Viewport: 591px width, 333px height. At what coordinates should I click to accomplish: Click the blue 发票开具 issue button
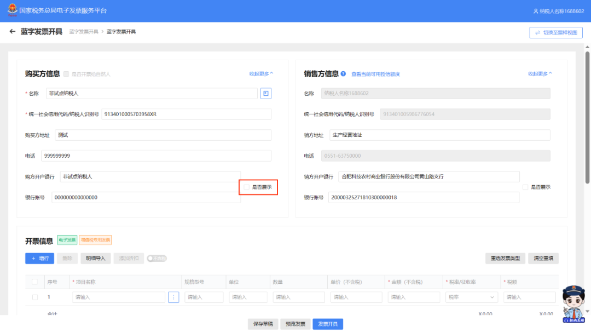328,324
